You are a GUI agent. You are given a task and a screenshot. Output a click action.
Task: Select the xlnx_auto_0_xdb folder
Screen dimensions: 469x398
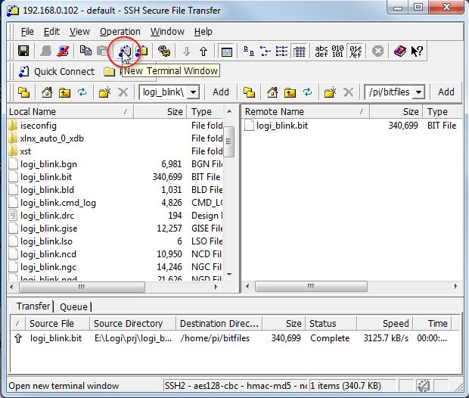51,138
